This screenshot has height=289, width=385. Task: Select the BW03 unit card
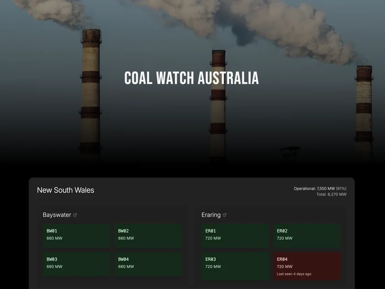pos(76,263)
